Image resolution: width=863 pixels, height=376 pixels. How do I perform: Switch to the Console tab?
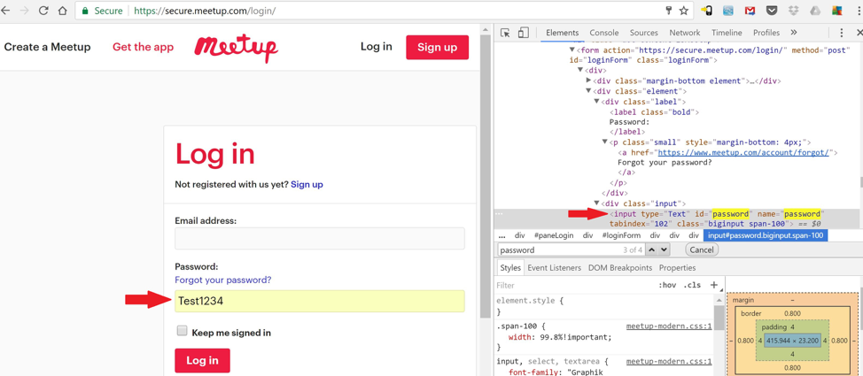coord(603,33)
